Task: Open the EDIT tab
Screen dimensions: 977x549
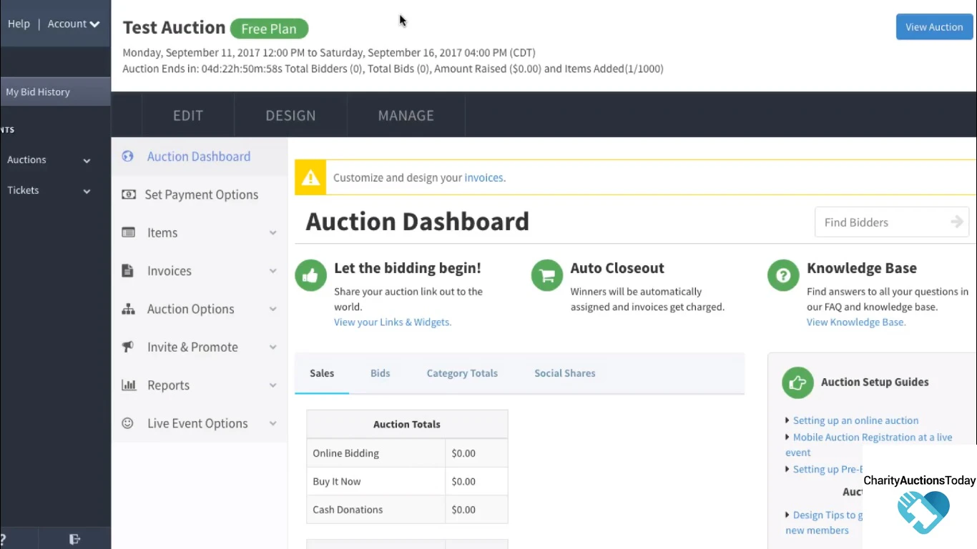Action: [x=188, y=115]
